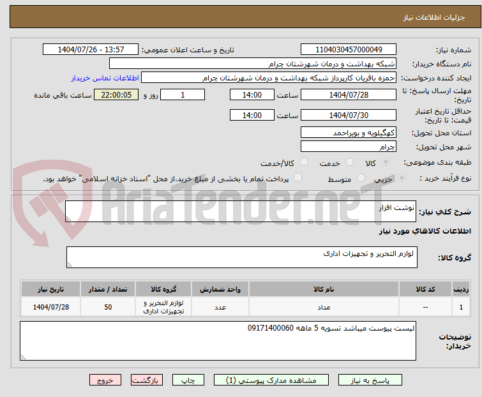Click the گروه کالا column header in table

[163, 289]
